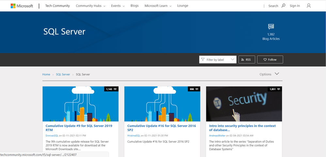This screenshot has width=326, height=157.
Task: Open AndreasWolter author profile
Action: tap(217, 136)
